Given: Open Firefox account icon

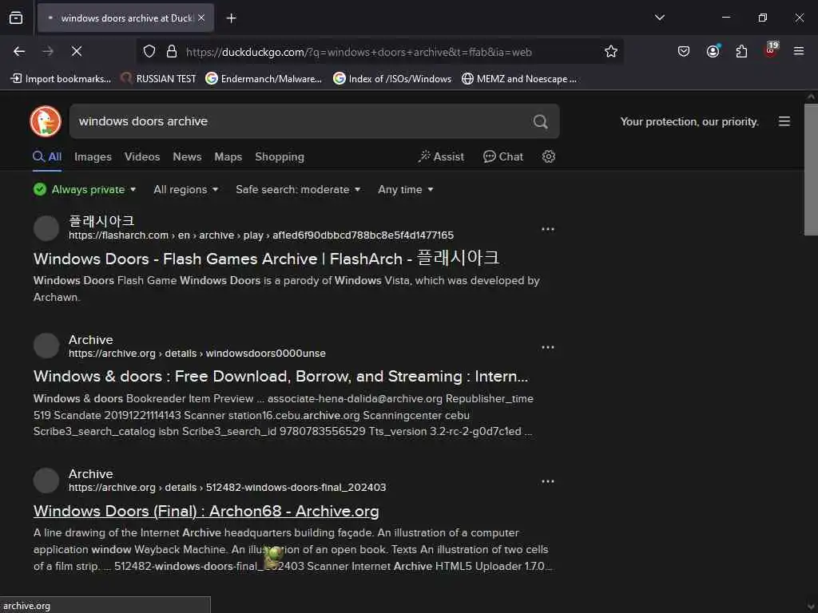Looking at the screenshot, I should click(x=713, y=51).
